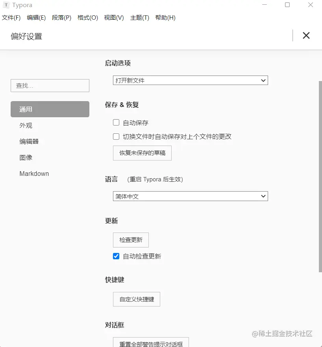The image size is (322, 347).
Task: Select the 通用 settings category
Action: coord(50,109)
